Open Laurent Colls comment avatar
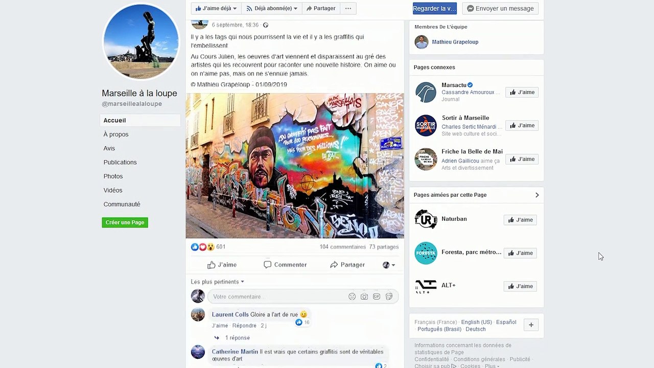 click(198, 314)
